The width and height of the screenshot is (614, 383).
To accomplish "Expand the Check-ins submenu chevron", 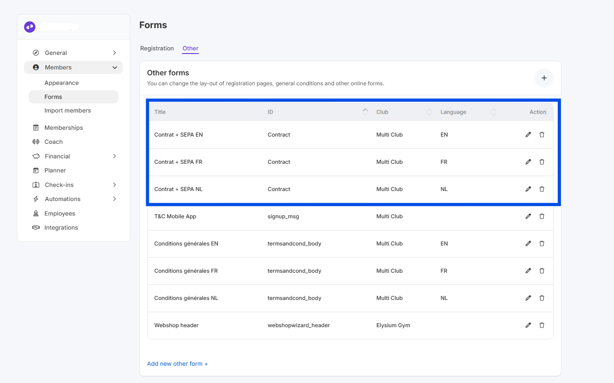I will click(x=114, y=185).
